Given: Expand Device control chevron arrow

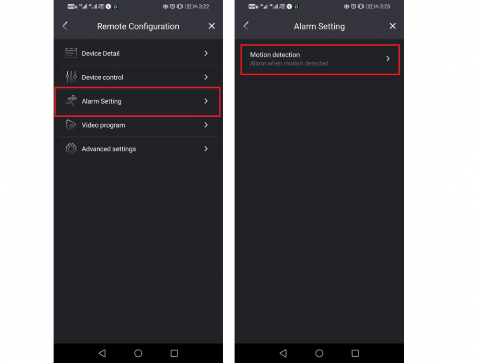Looking at the screenshot, I should (206, 77).
